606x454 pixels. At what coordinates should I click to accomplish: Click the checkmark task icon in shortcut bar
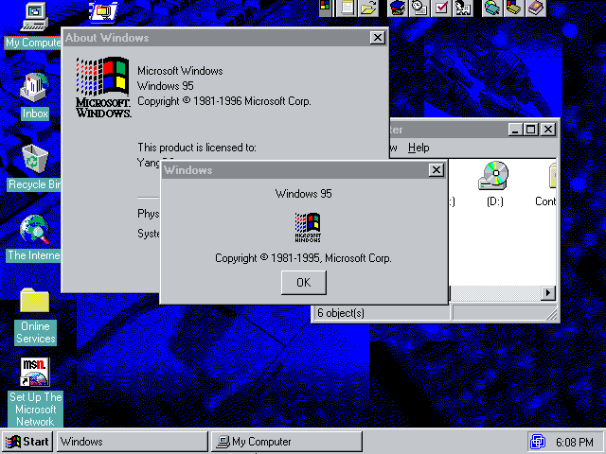(441, 8)
